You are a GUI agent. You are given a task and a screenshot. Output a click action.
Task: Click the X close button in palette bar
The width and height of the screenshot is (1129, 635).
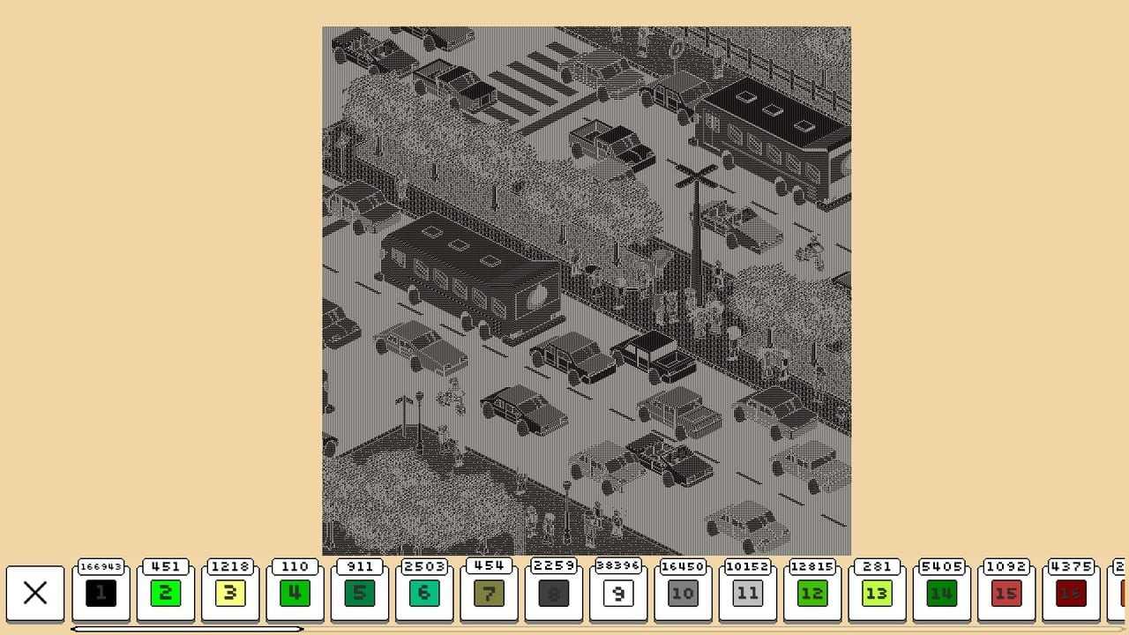[x=35, y=594]
